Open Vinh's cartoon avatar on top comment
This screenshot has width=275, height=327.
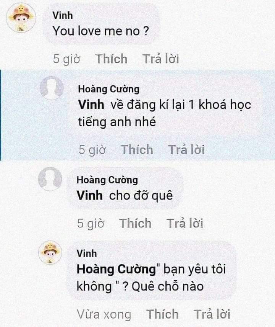21,18
